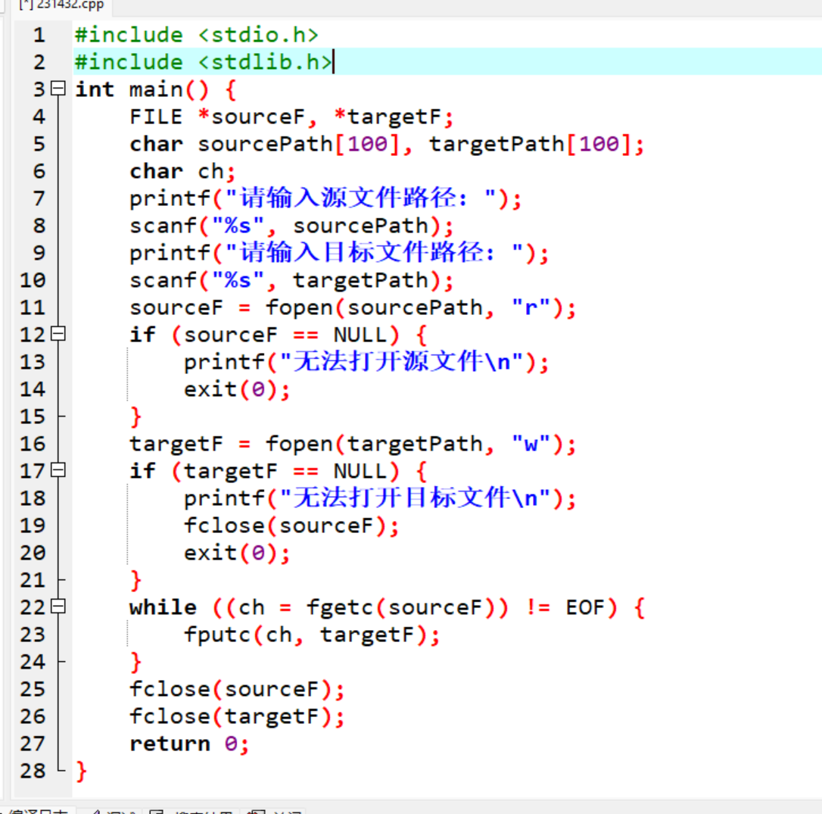
Task: Click 'scanf("%s", sourcePath);' statement
Action: point(291,226)
